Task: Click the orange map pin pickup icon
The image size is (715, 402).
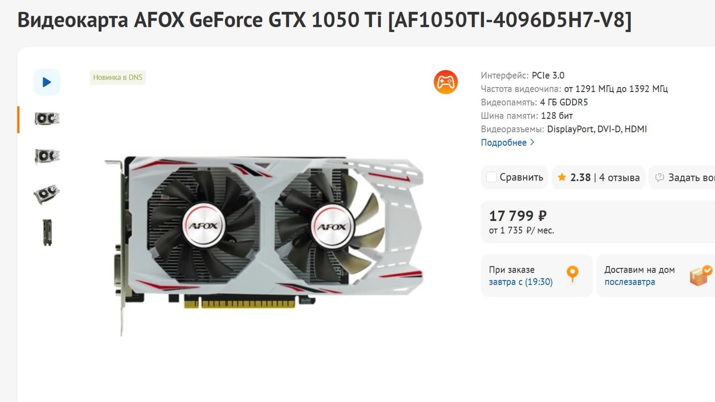Action: [572, 274]
